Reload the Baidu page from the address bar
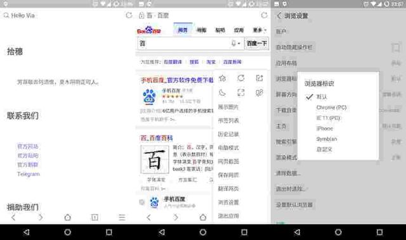The width and height of the screenshot is (406, 240). [264, 15]
